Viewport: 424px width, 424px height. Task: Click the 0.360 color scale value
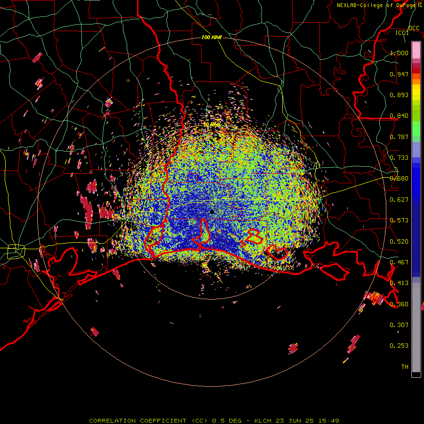[x=399, y=304]
